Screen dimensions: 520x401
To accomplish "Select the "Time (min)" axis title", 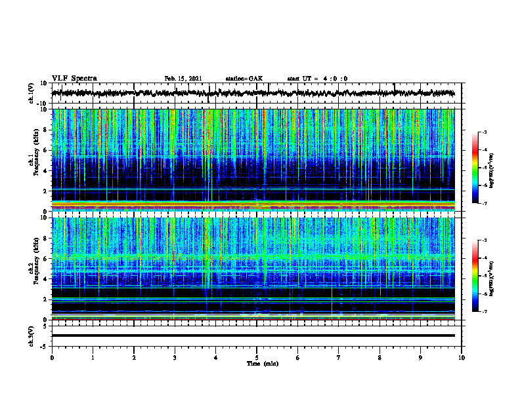I will [x=263, y=364].
